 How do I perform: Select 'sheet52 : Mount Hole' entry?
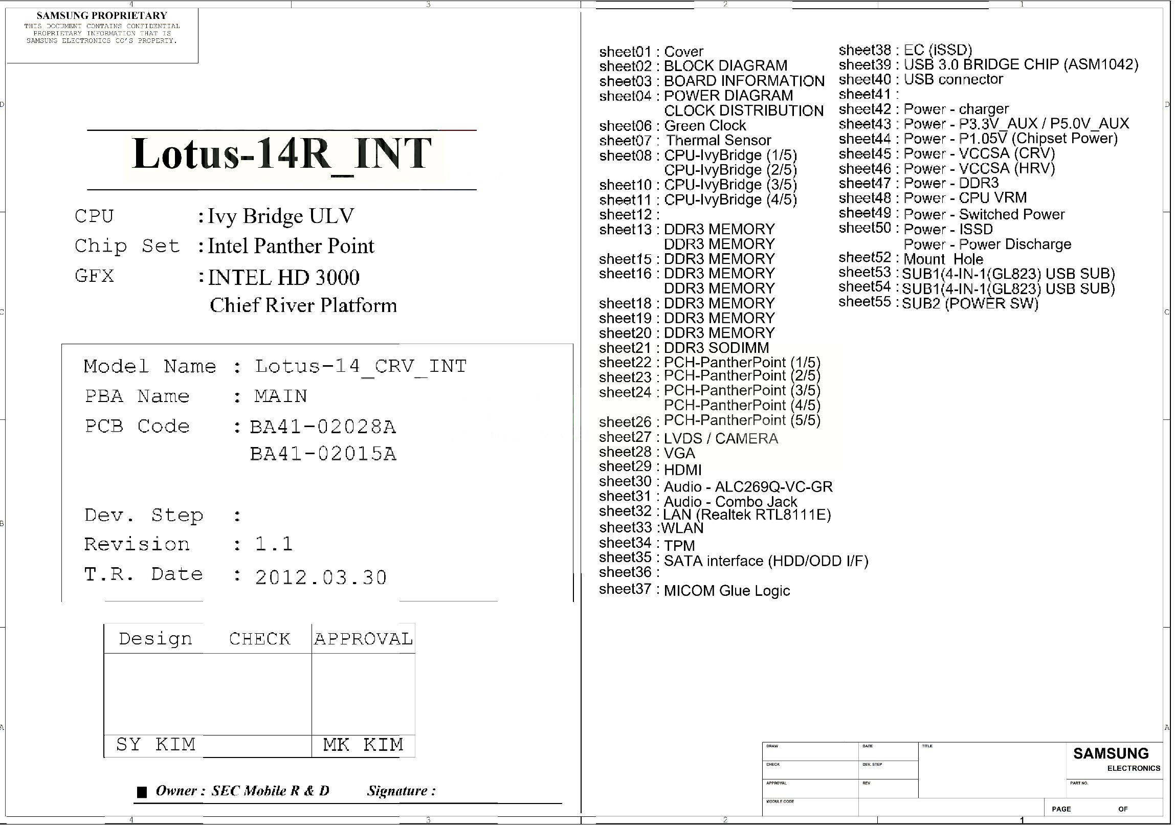point(911,258)
